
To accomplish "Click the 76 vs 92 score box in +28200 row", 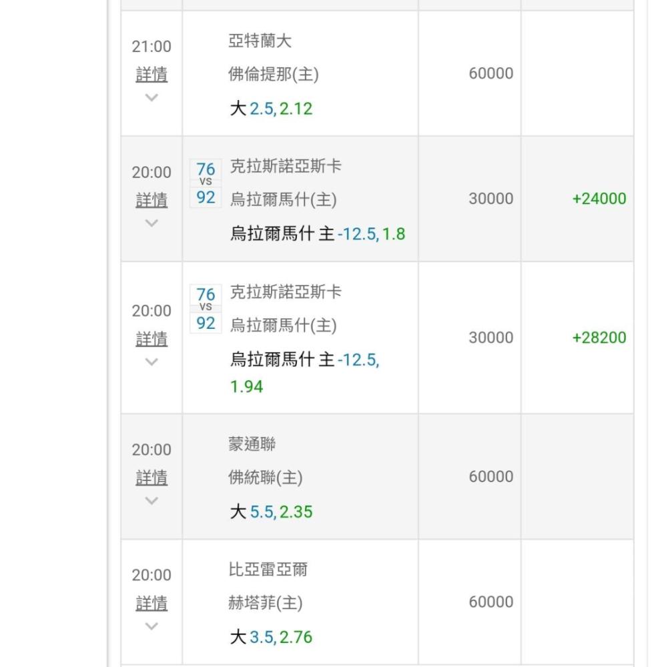I will [206, 309].
